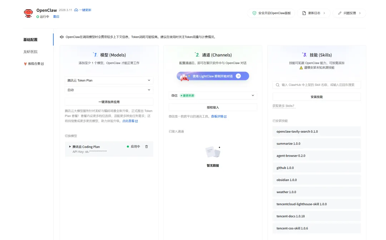Click 使用 LightClaw 即刻开始对话 banner
This screenshot has height=240, width=386.
213,76
